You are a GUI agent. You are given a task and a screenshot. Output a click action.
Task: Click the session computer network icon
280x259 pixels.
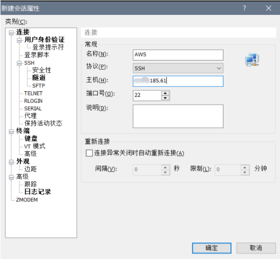[x=252, y=60]
